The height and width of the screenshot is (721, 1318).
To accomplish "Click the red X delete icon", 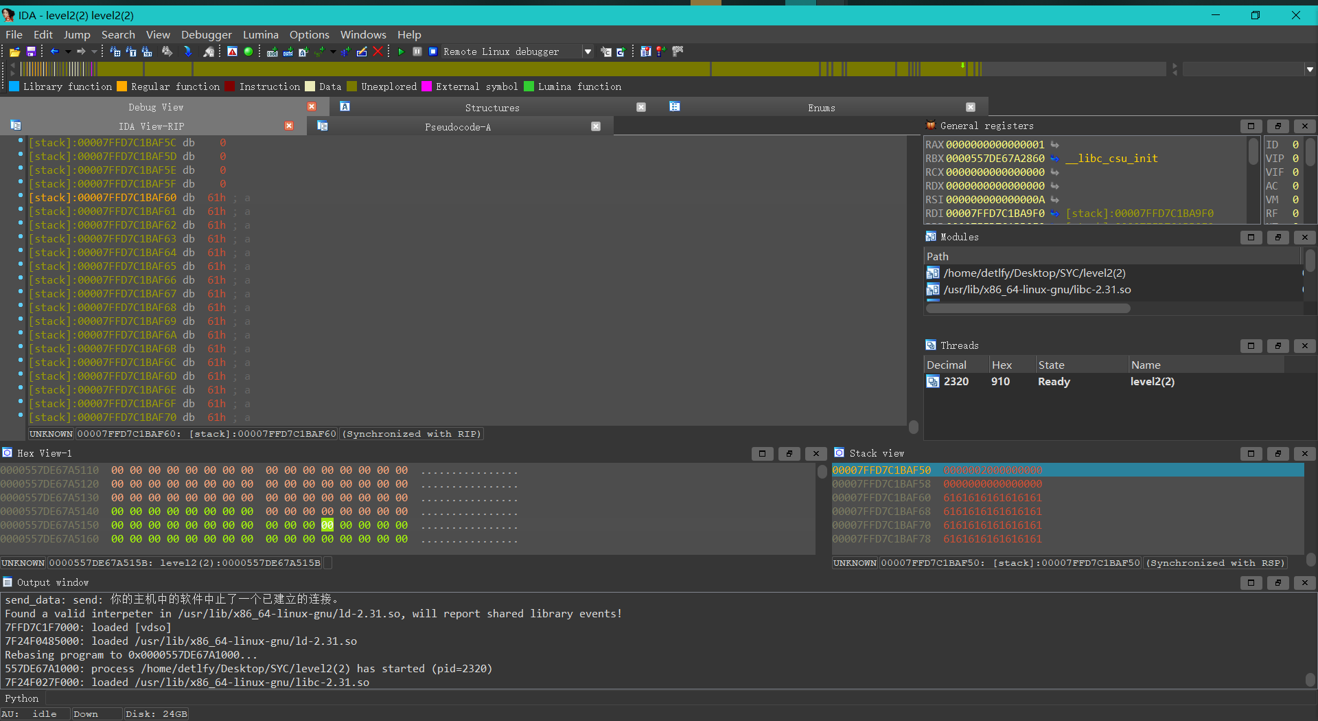I will [x=378, y=51].
